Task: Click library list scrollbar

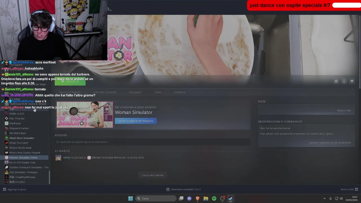Action: click(x=50, y=177)
